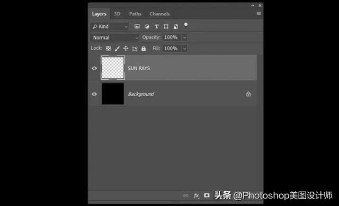339x206 pixels.
Task: Open the Layers panel menu icon
Action: (x=258, y=13)
